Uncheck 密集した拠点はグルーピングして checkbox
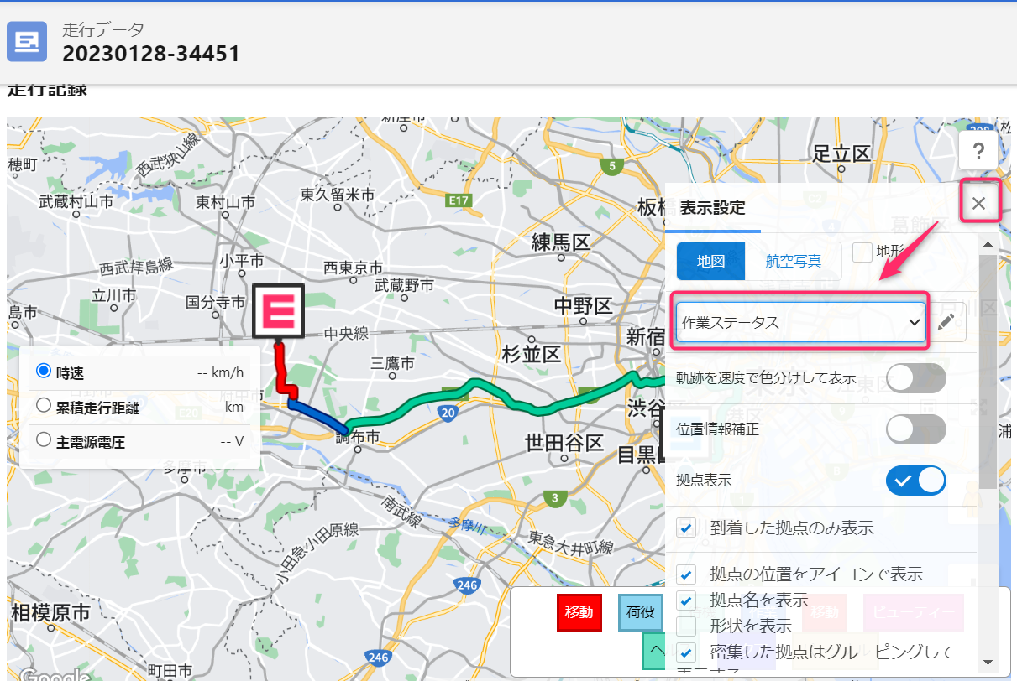1017x681 pixels. (686, 652)
